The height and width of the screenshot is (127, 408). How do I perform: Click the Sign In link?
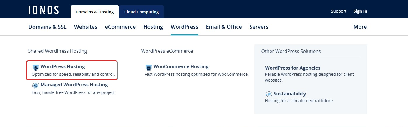click(x=360, y=11)
